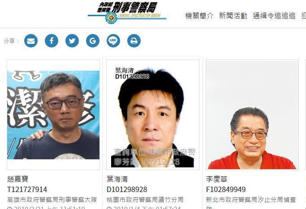Open the 機關簡介 menu

coord(199,16)
